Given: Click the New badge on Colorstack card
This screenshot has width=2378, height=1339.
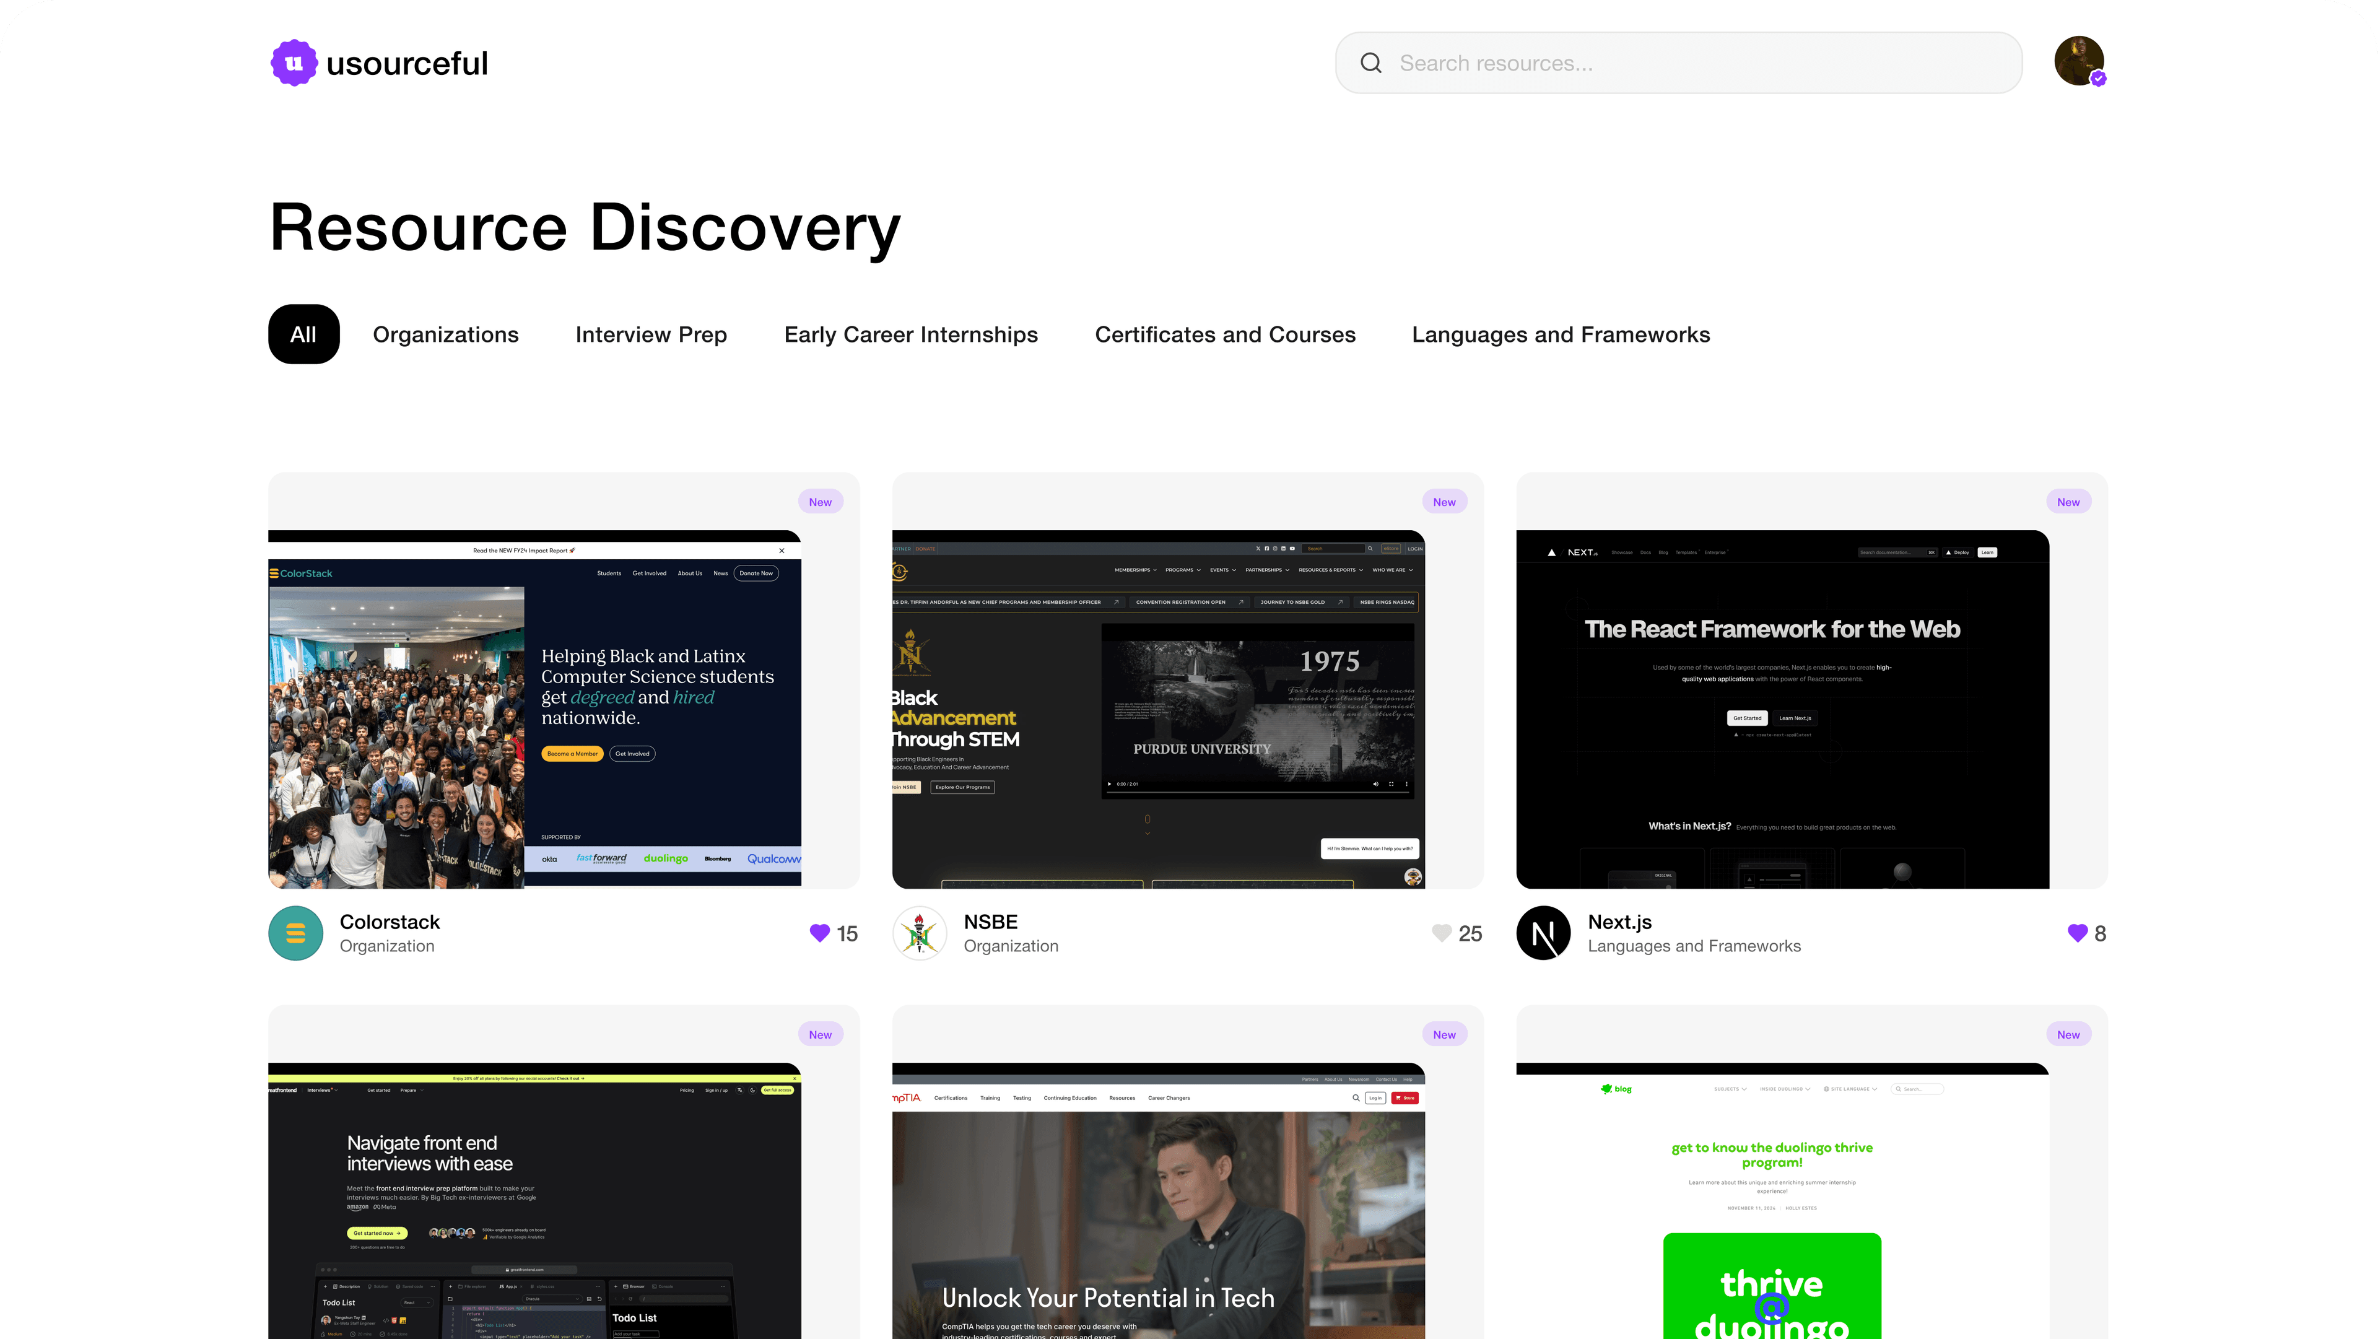Looking at the screenshot, I should coord(820,502).
